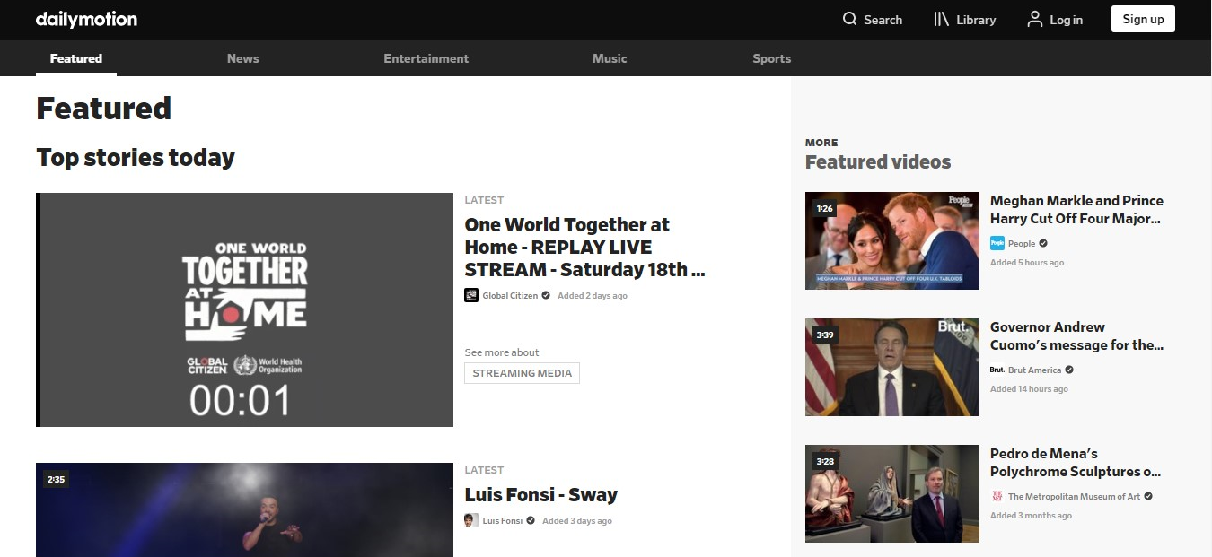Click the LATEST label above One World Together
The width and height of the screenshot is (1212, 557).
(484, 200)
